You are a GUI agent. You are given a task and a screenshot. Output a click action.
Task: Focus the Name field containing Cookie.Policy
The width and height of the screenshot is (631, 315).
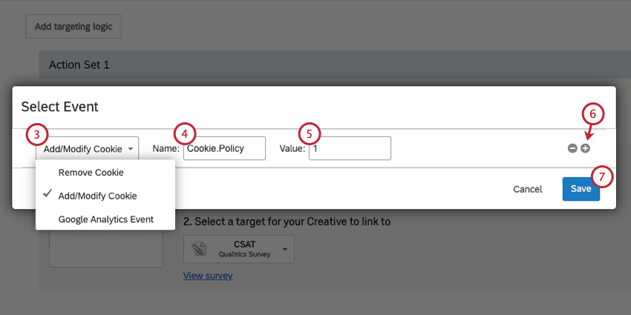pyautogui.click(x=224, y=148)
